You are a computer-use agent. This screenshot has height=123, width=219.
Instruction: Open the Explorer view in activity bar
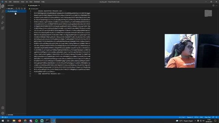(3, 6)
